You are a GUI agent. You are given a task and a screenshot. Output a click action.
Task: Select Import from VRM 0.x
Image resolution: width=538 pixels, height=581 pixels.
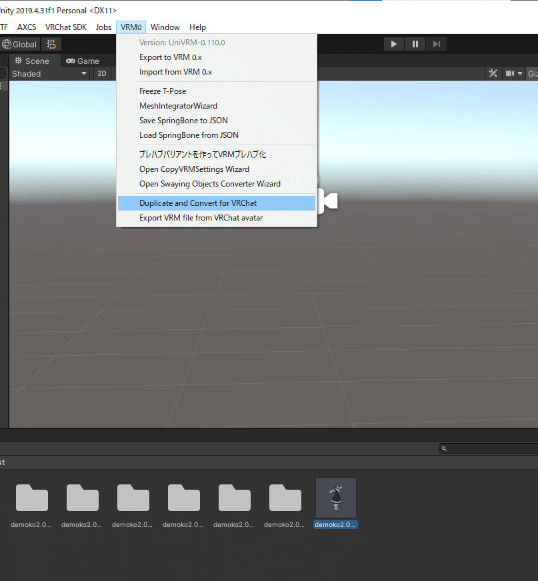click(x=217, y=72)
